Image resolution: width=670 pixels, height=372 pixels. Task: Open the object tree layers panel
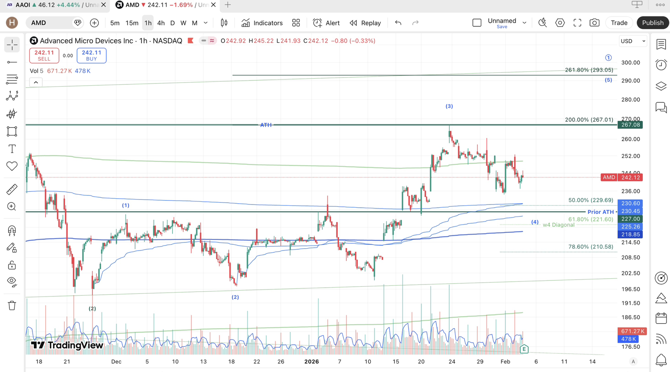tap(661, 86)
